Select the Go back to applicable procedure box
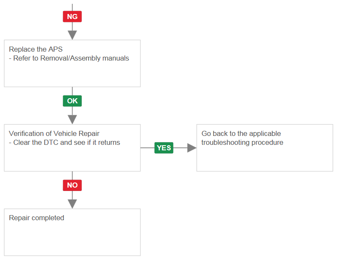Screen dimensions: 337x260 pyautogui.click(x=265, y=148)
